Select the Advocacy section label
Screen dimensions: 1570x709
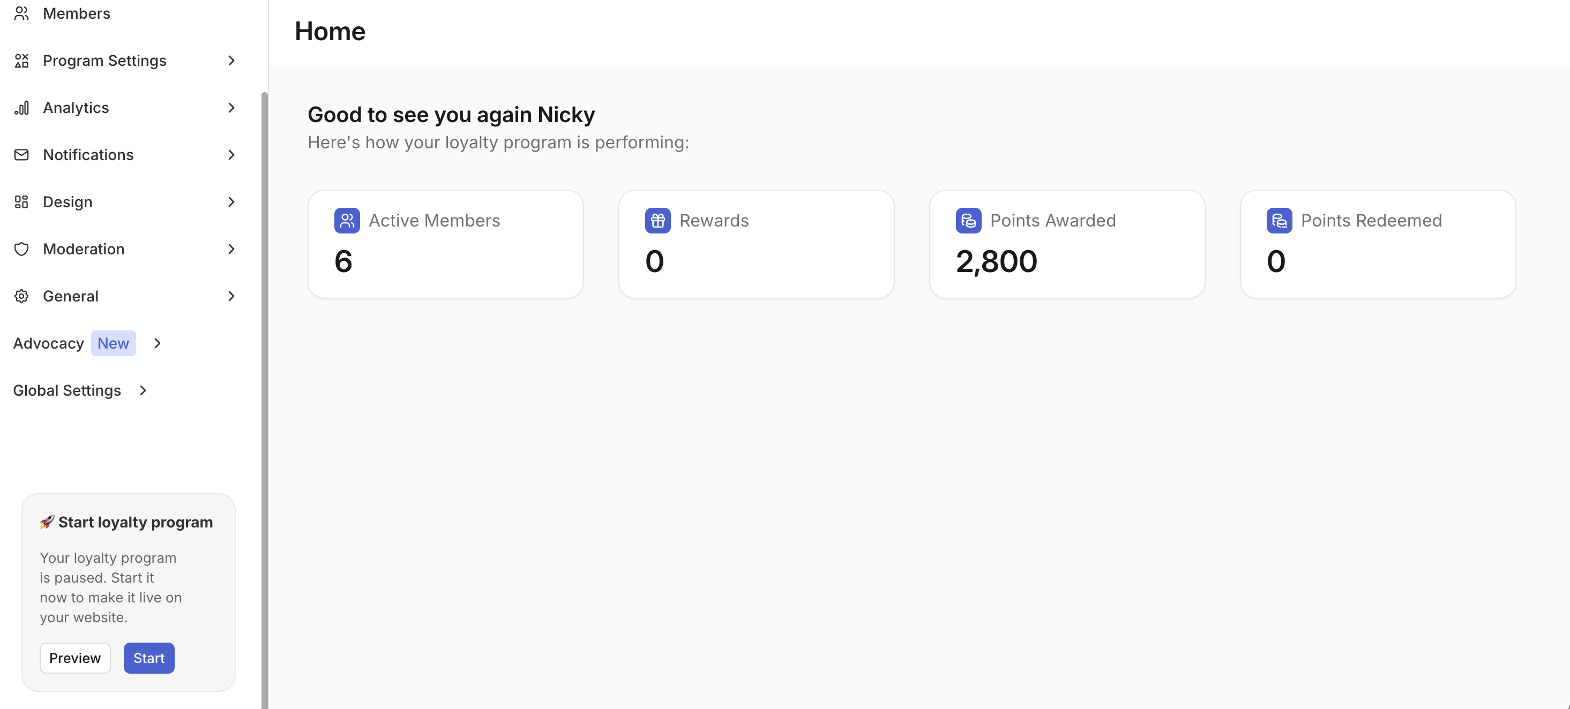49,344
